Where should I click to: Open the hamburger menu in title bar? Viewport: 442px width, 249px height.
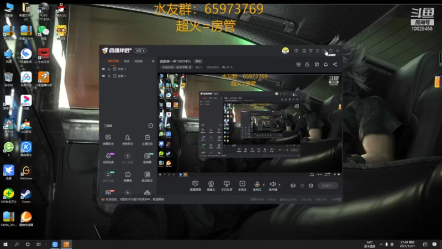coord(317,51)
